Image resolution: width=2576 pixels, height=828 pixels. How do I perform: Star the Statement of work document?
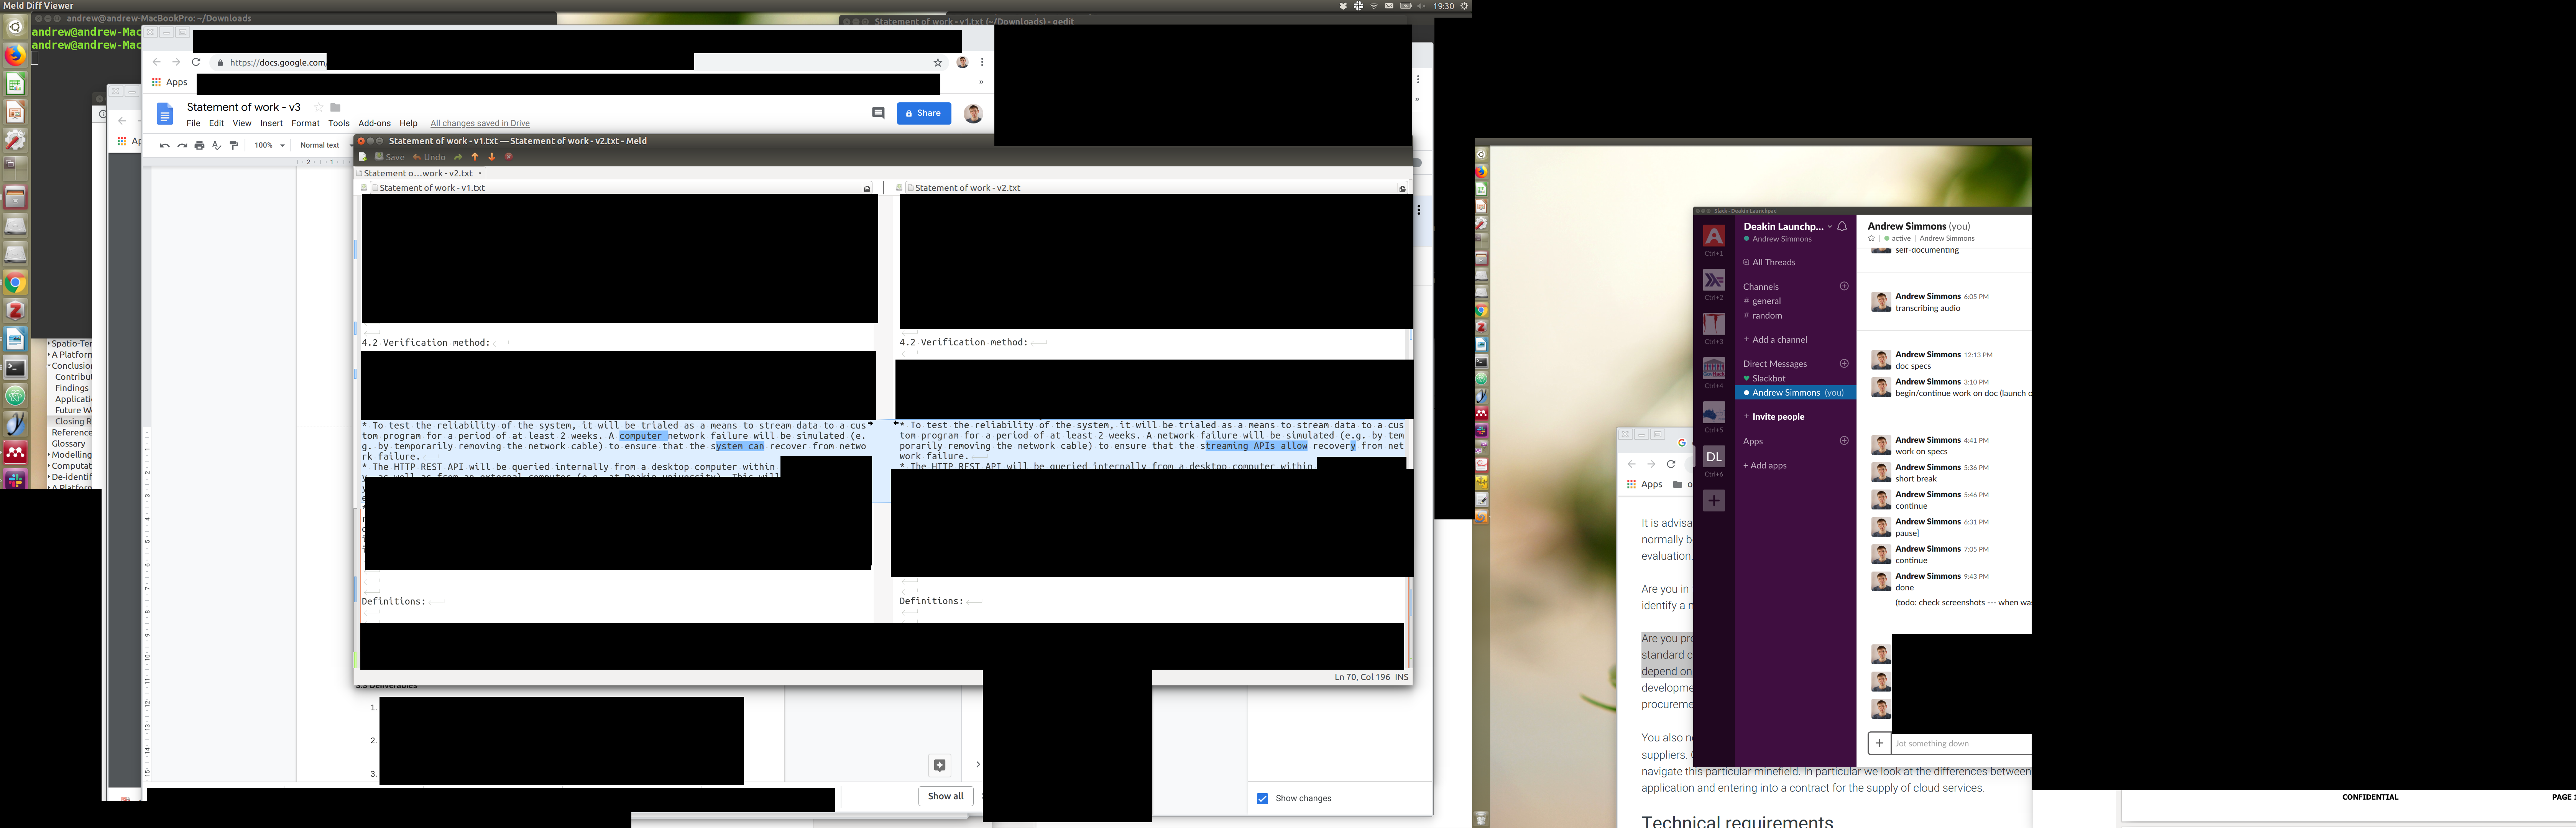click(x=319, y=107)
